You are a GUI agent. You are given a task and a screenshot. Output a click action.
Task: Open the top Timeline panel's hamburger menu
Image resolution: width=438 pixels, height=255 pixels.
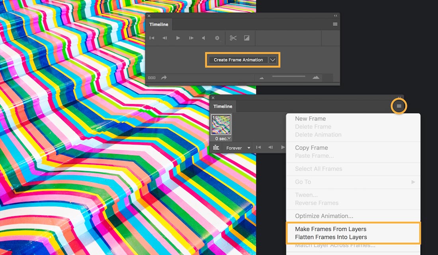335,24
